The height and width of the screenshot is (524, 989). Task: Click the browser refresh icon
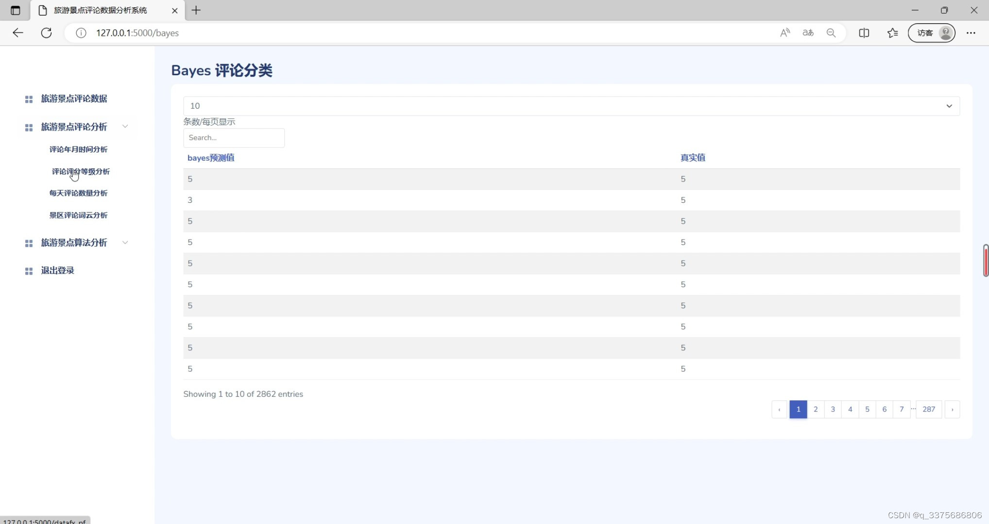click(46, 33)
